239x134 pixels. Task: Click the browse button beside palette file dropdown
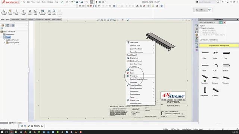pos(217,22)
